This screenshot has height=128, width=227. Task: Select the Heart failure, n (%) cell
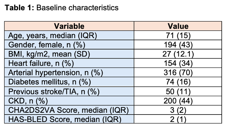tap(69, 63)
